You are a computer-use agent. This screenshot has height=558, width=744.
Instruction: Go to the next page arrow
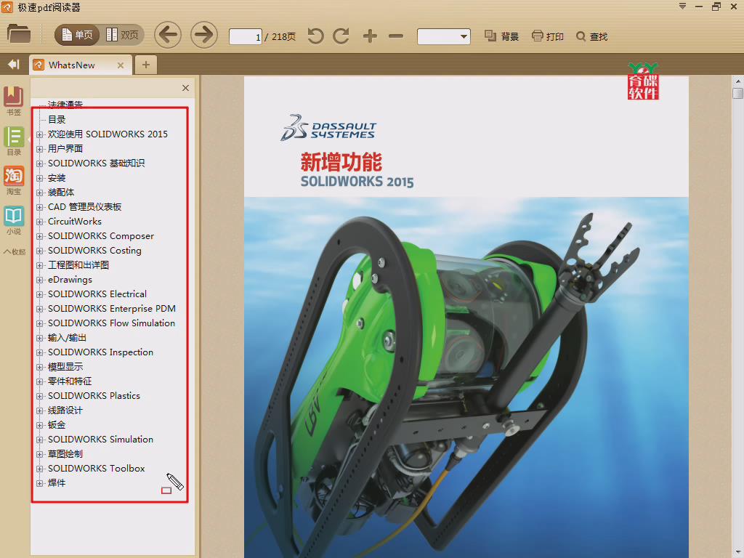point(204,35)
